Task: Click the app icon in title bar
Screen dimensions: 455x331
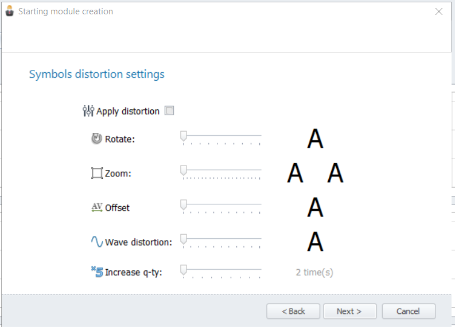Action: [10, 11]
